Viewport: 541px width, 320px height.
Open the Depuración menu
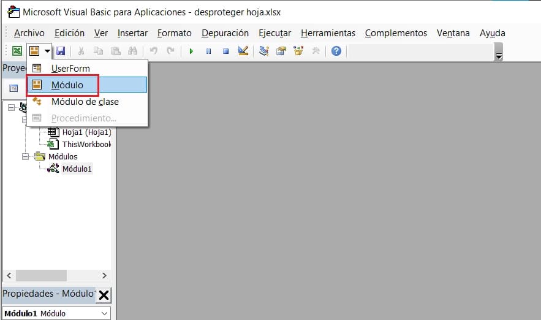tap(225, 32)
